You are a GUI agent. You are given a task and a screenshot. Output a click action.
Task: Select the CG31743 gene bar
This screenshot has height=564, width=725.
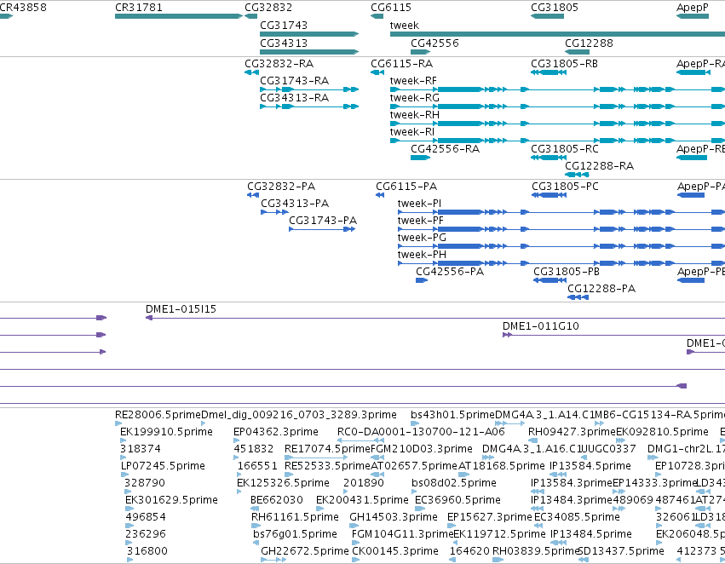coord(309,34)
